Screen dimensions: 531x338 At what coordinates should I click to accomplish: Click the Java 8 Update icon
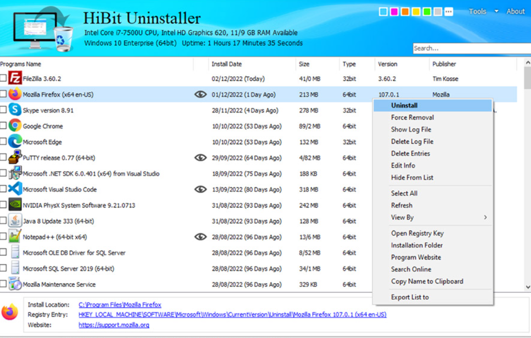pos(15,220)
